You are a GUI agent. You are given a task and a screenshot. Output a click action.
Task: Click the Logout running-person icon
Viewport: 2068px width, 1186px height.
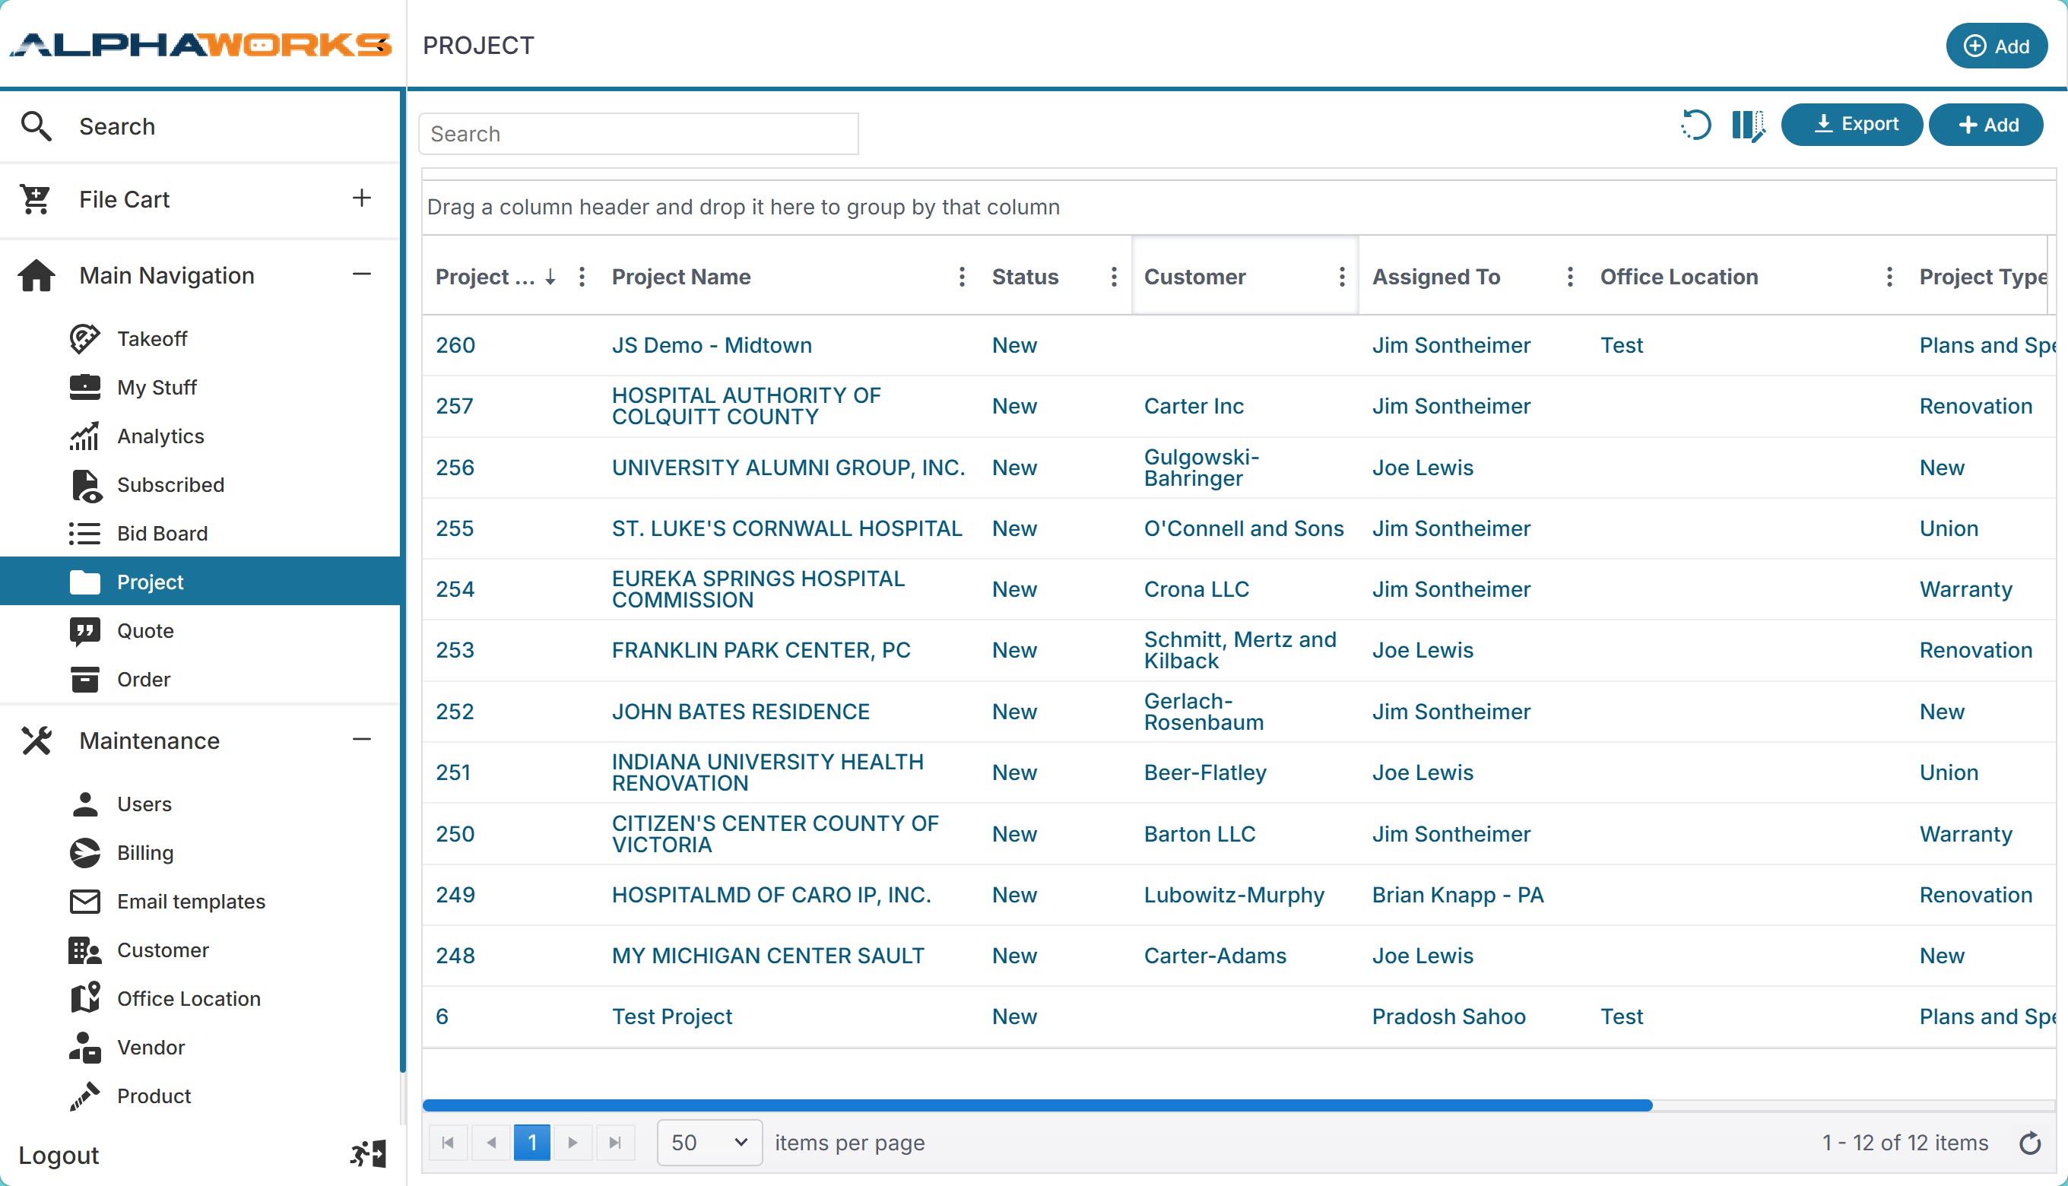click(x=368, y=1153)
